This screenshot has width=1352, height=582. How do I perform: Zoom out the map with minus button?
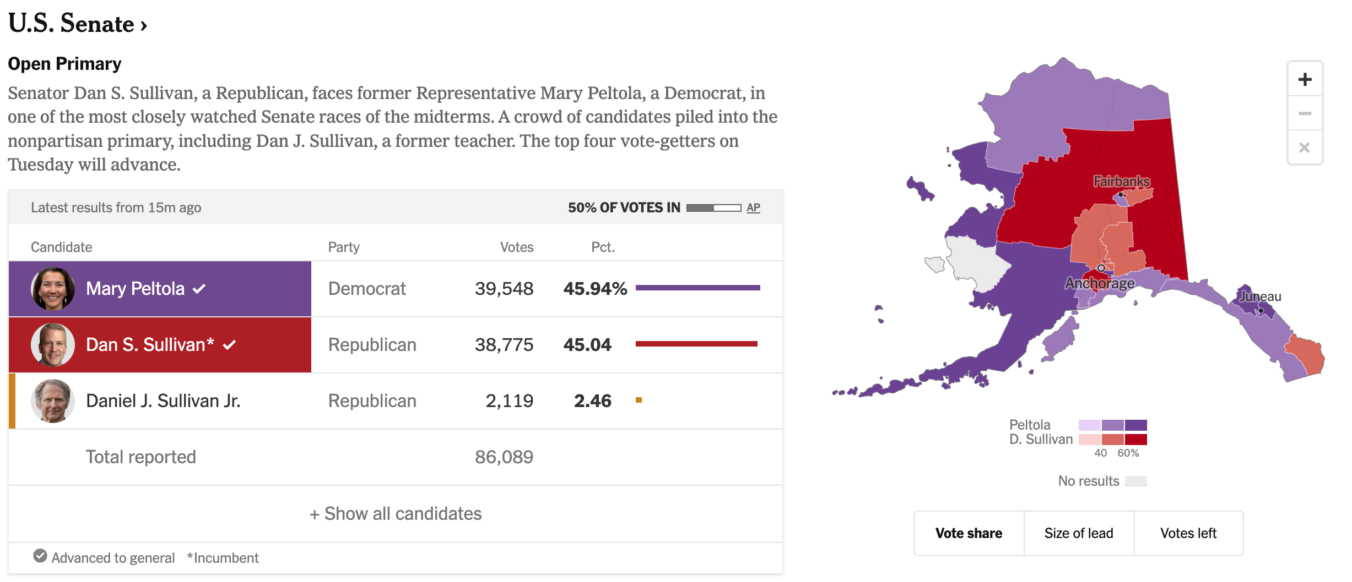(1305, 113)
